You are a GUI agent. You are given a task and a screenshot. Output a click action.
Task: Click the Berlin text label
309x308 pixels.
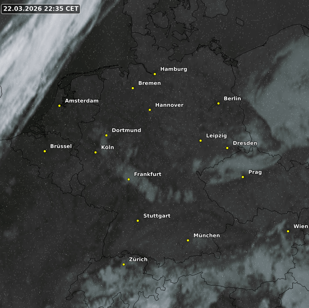[232, 99]
